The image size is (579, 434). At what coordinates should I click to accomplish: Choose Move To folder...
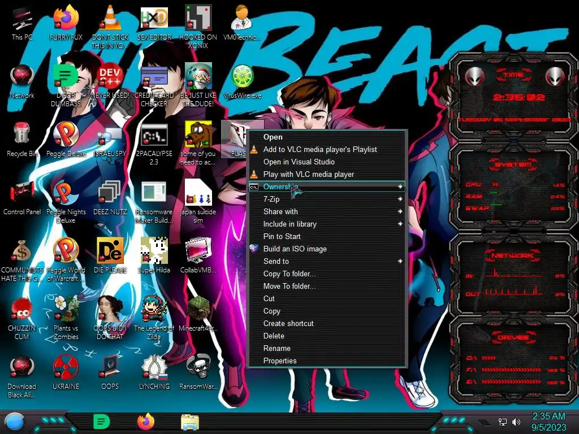pos(327,286)
